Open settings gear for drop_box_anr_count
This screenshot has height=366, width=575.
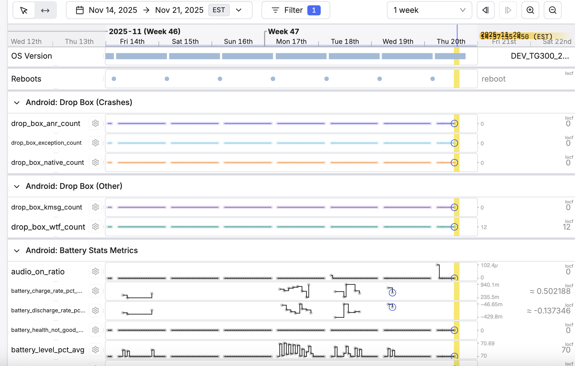pyautogui.click(x=95, y=123)
